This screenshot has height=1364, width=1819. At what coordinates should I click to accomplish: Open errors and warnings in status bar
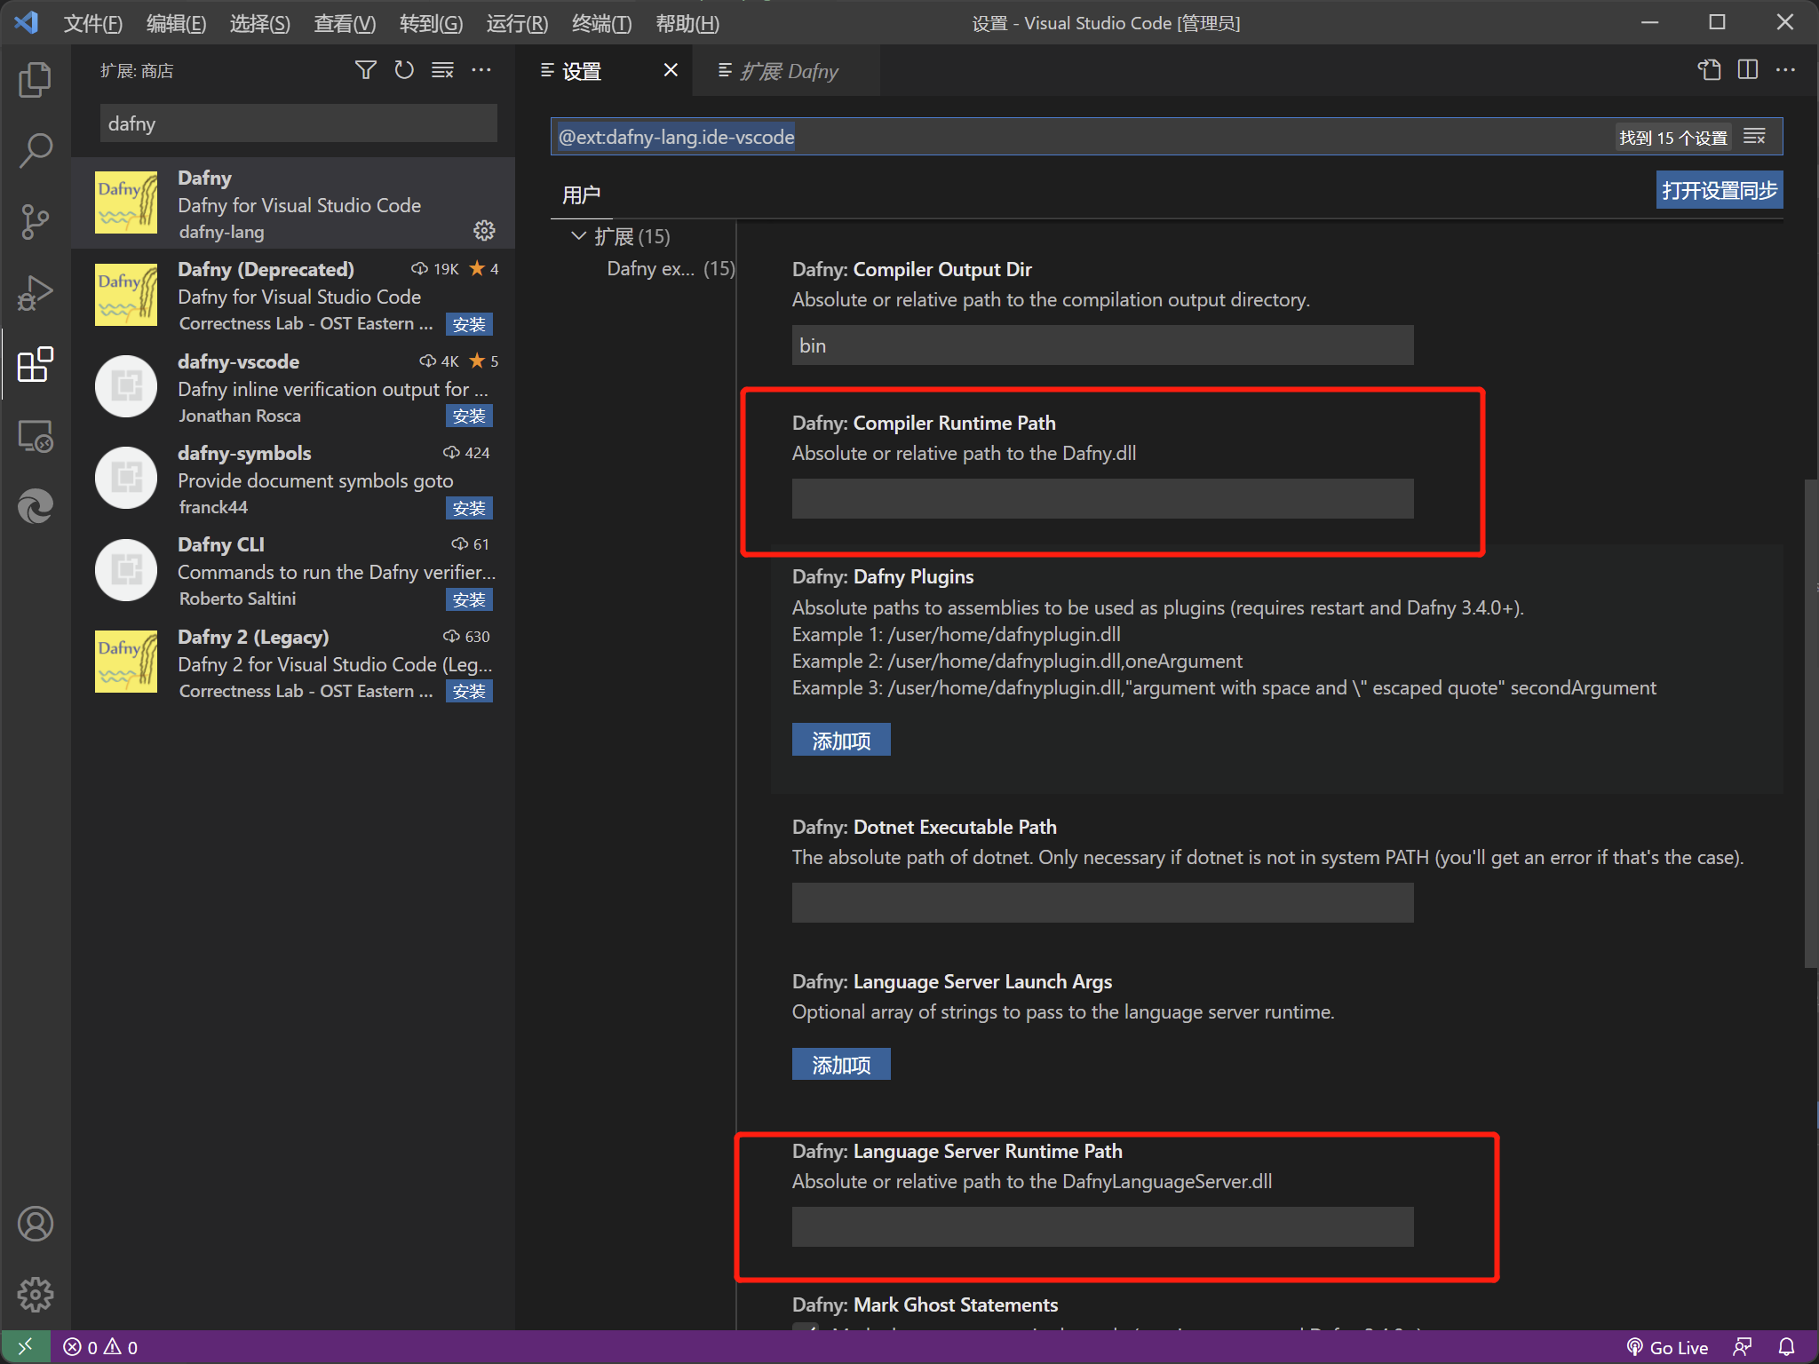coord(100,1347)
